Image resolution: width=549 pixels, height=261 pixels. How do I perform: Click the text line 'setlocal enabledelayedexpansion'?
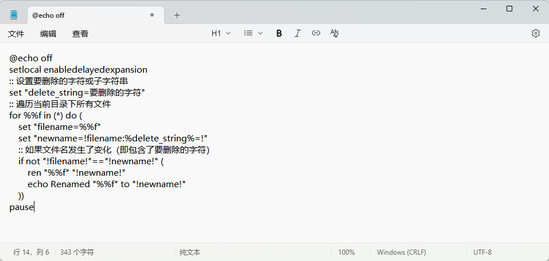[78, 69]
